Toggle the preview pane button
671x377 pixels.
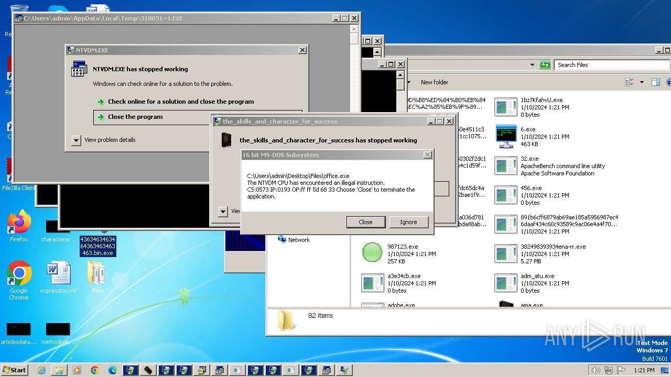tap(655, 82)
